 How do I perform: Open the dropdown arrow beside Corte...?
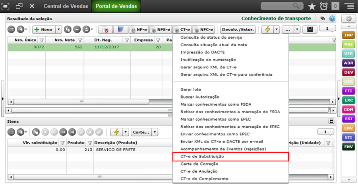click(x=155, y=132)
